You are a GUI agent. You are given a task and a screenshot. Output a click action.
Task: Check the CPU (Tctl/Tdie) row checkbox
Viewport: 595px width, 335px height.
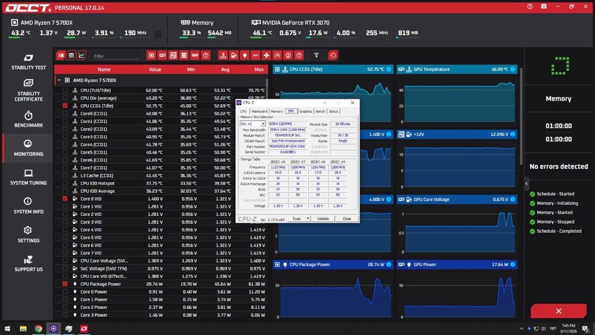click(65, 90)
